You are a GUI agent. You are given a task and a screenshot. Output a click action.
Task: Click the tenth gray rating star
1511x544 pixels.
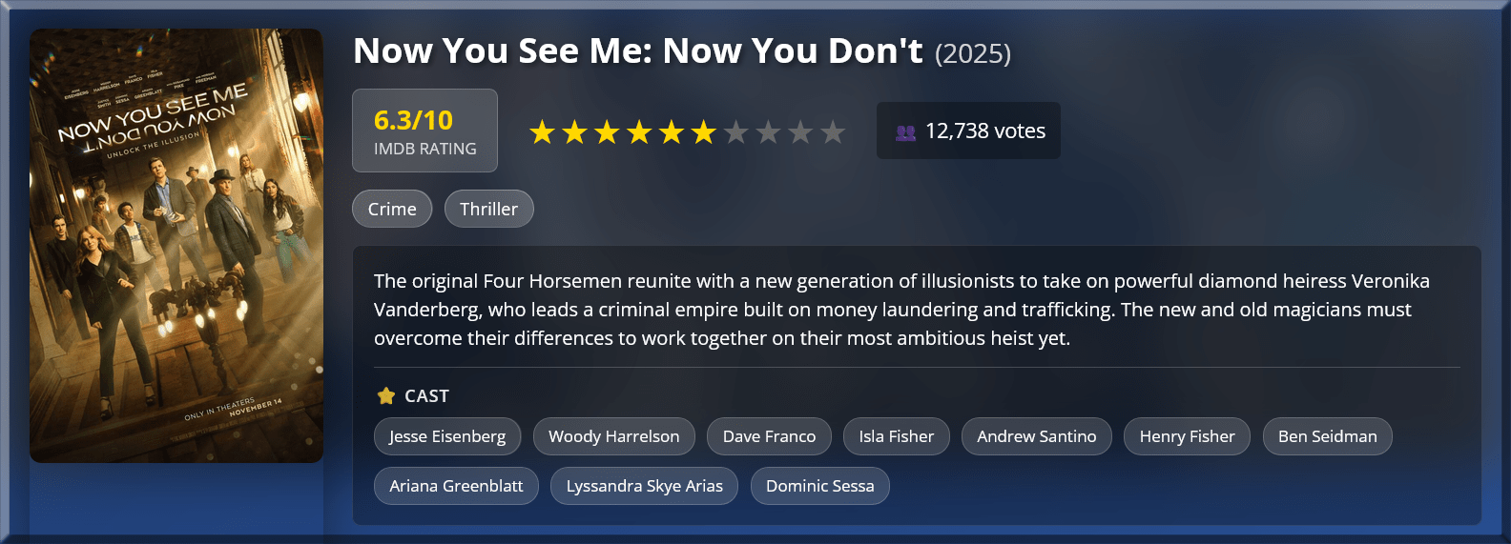coord(833,132)
